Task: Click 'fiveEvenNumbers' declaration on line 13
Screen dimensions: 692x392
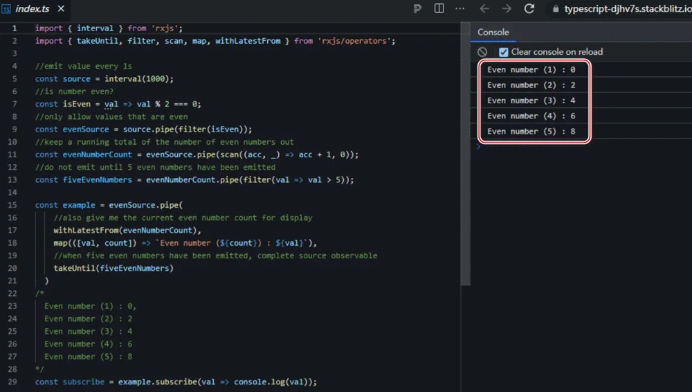Action: click(97, 180)
